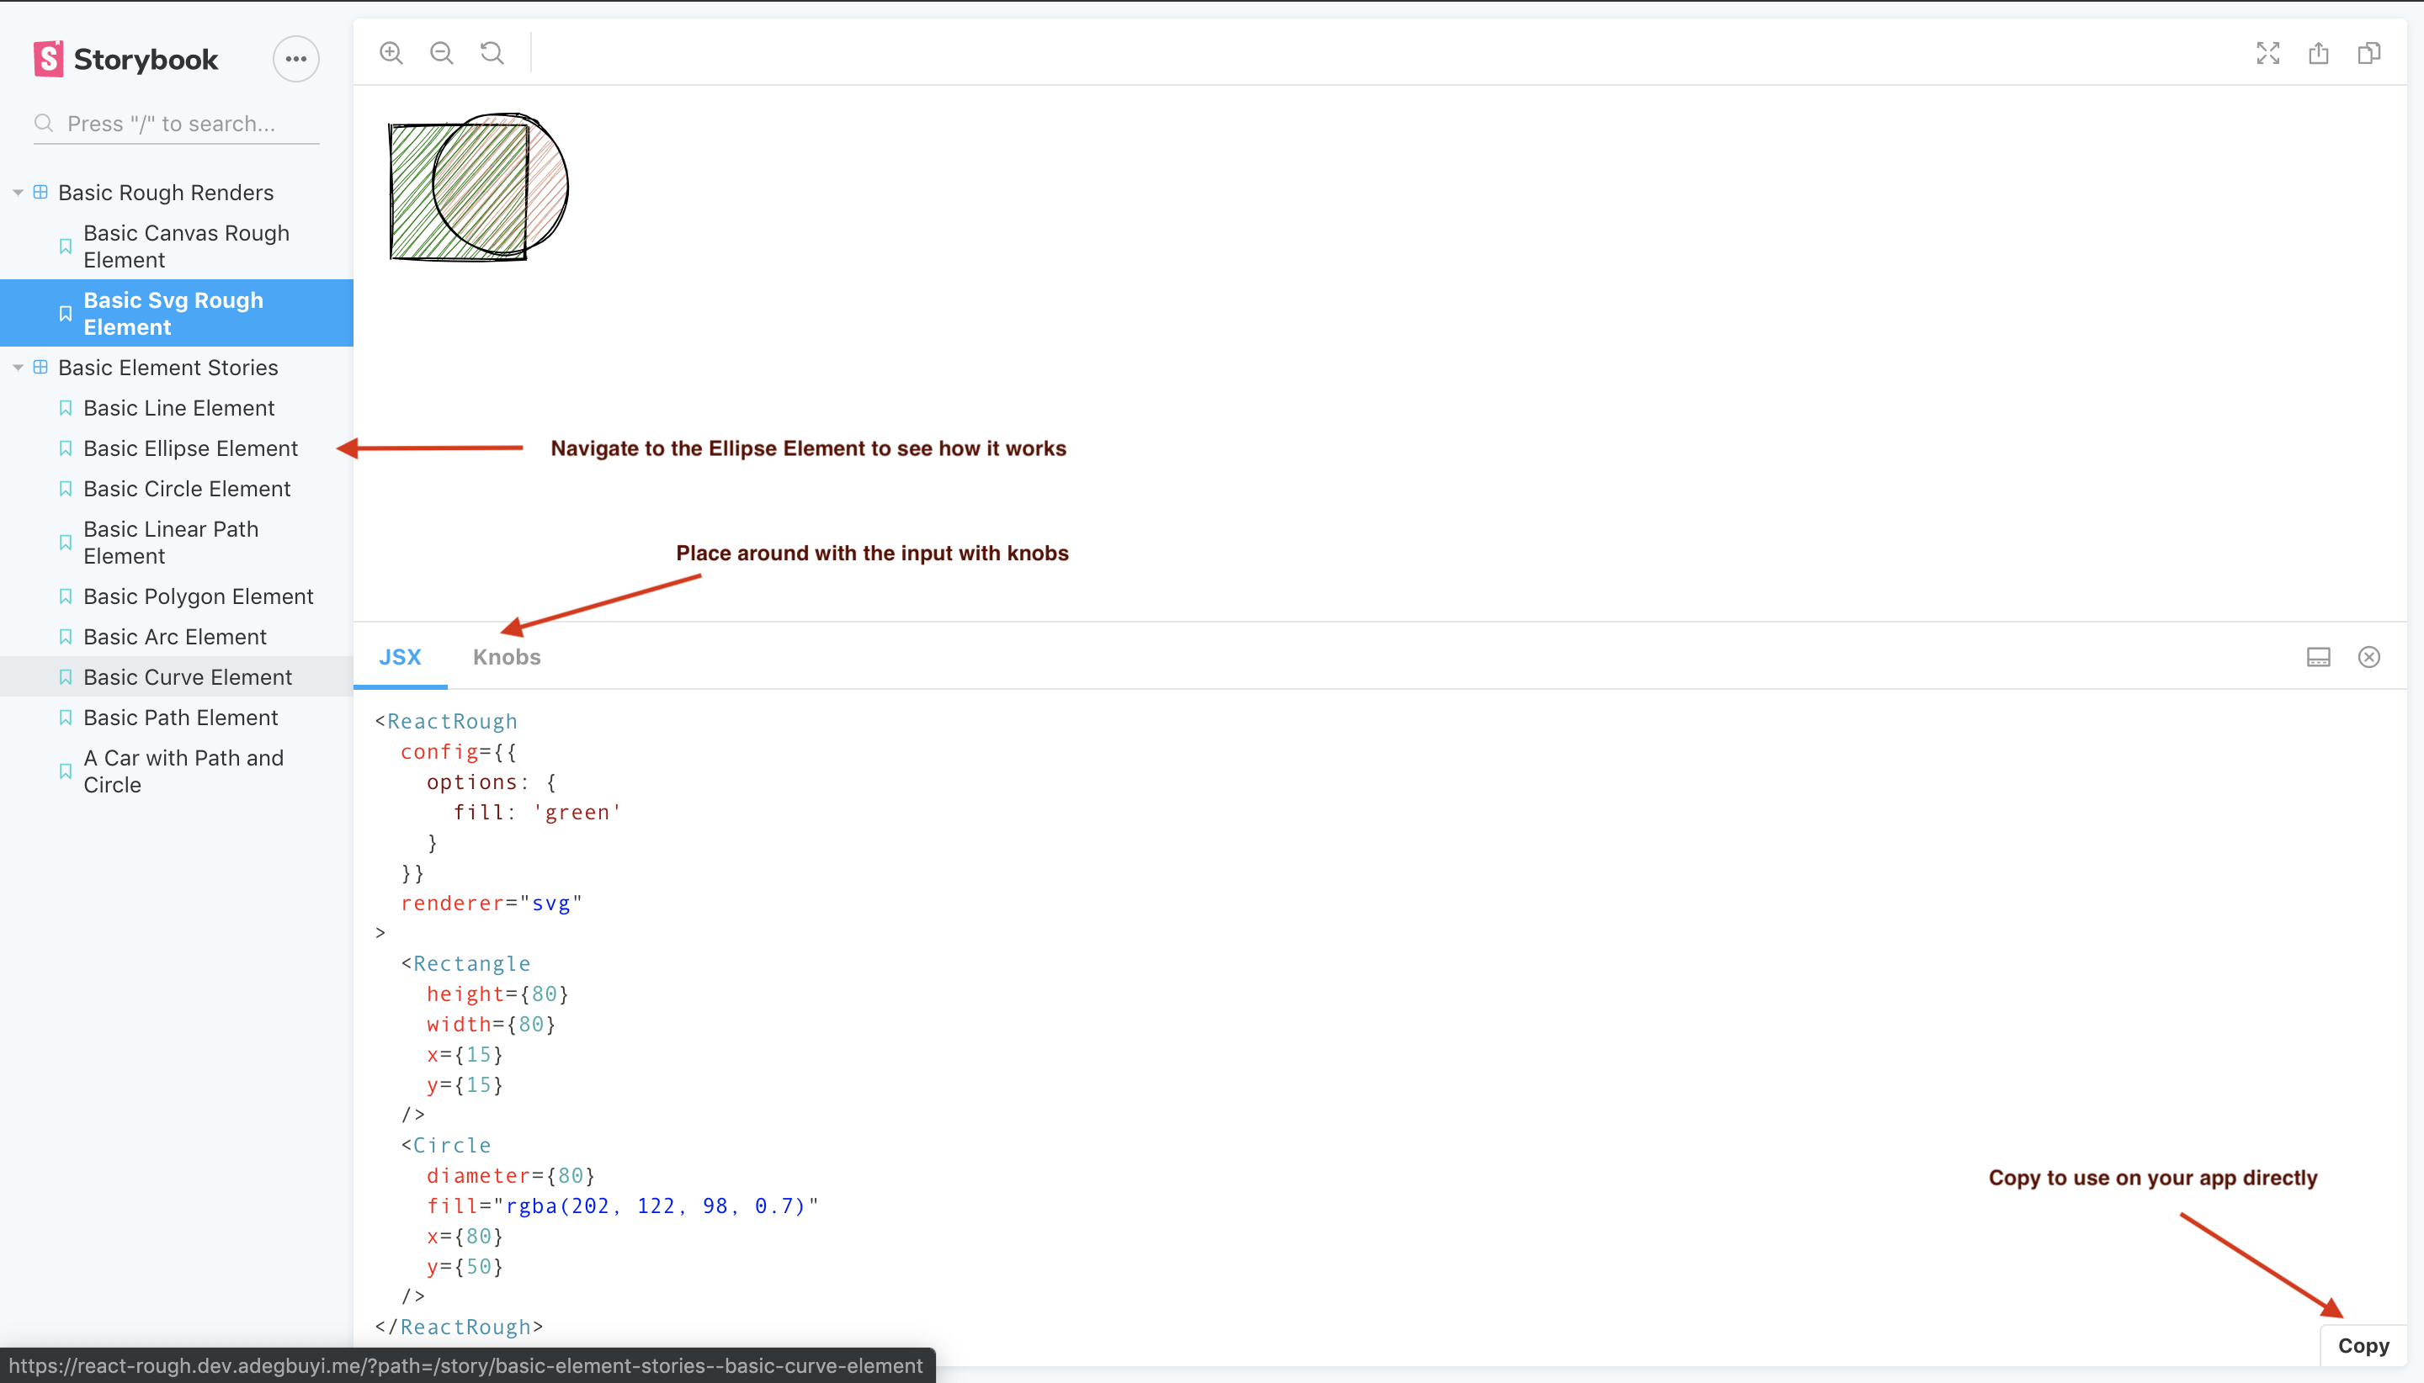Open Basic Canvas Rough Element story
2424x1383 pixels.
click(x=186, y=246)
